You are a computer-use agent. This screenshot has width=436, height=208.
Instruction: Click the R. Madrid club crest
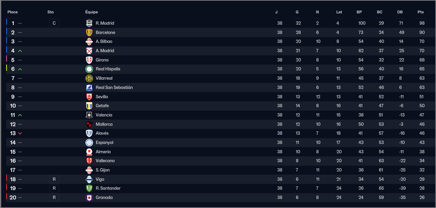point(89,23)
